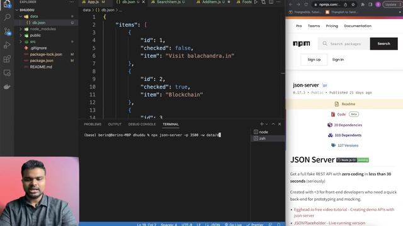The image size is (403, 226).
Task: Click the Prettier status bar item
Action: tap(254, 225)
